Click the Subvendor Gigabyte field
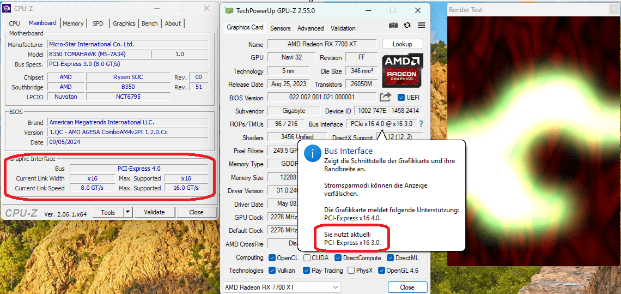The image size is (621, 294). 294,111
